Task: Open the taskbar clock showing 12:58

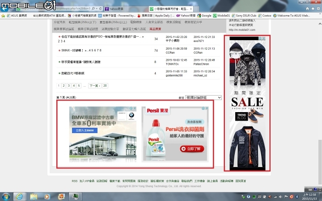Action: tap(309, 197)
